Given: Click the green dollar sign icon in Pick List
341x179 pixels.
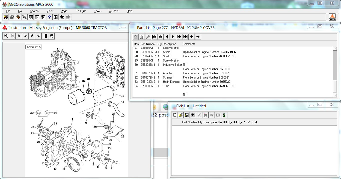Looking at the screenshot, I should pyautogui.click(x=224, y=115).
